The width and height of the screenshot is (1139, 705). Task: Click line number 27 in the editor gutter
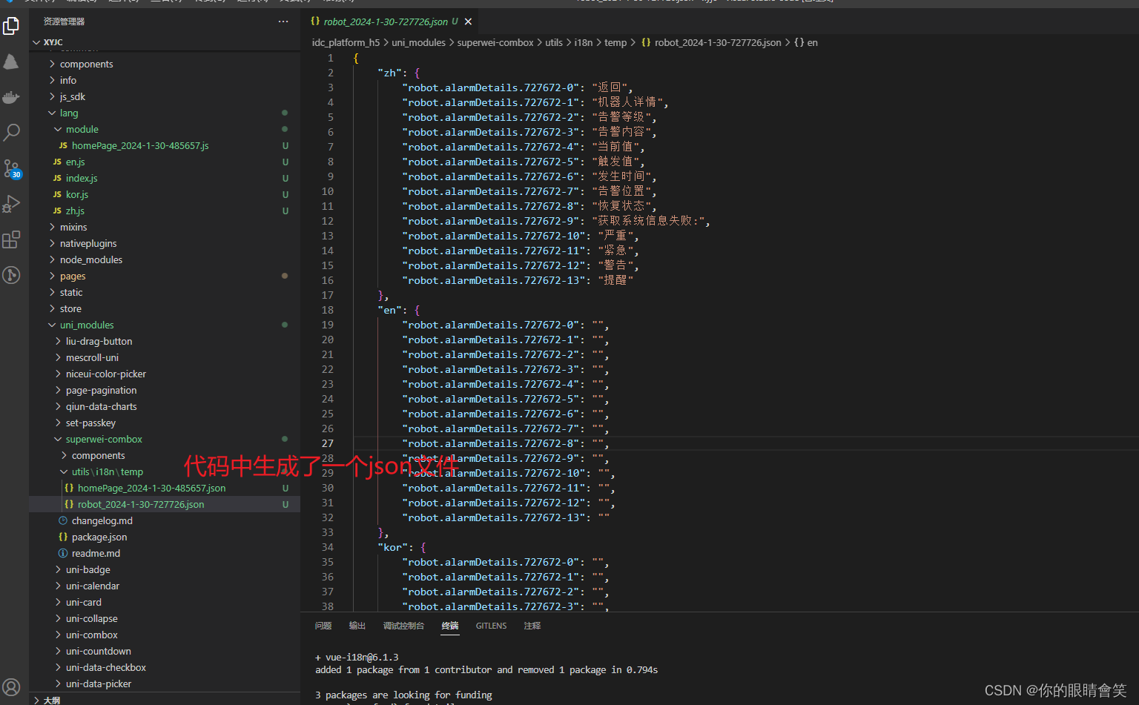coord(328,443)
